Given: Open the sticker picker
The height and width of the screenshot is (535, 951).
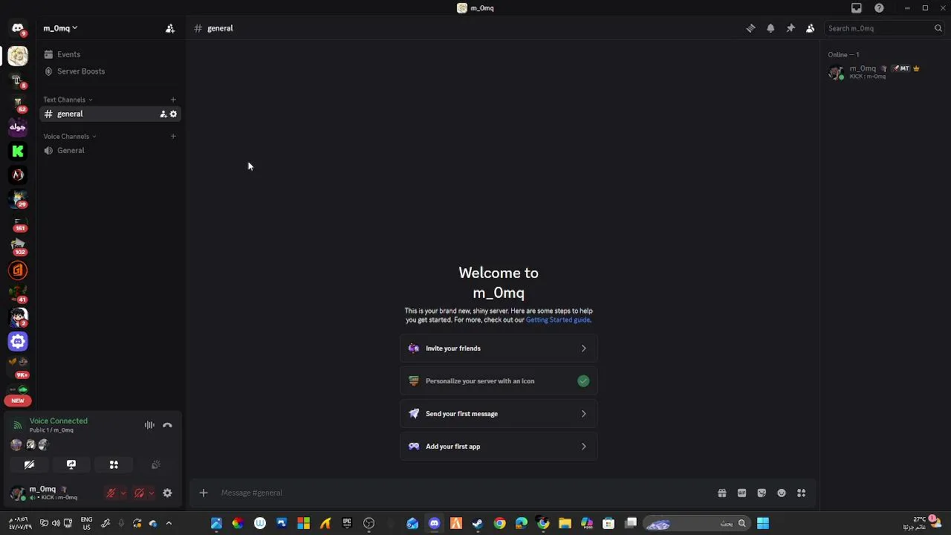Looking at the screenshot, I should tap(762, 493).
